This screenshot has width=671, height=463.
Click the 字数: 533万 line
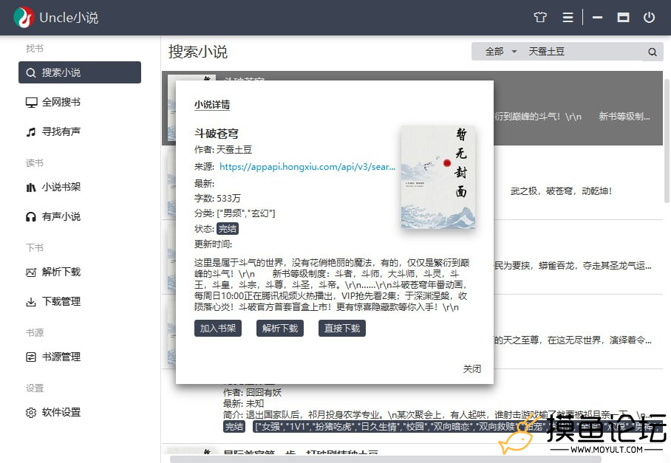[x=217, y=199]
